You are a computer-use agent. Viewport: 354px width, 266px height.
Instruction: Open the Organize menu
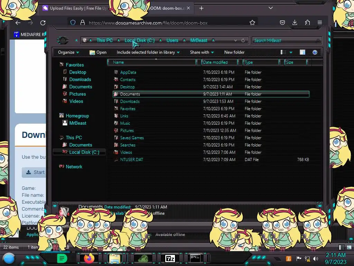click(x=68, y=52)
